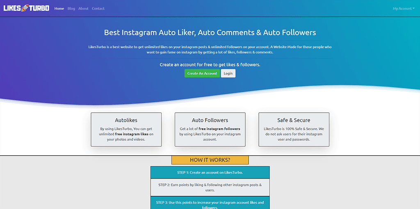The width and height of the screenshot is (420, 209).
Task: Click the HOW IT WORKS? yellow banner
Action: click(210, 160)
